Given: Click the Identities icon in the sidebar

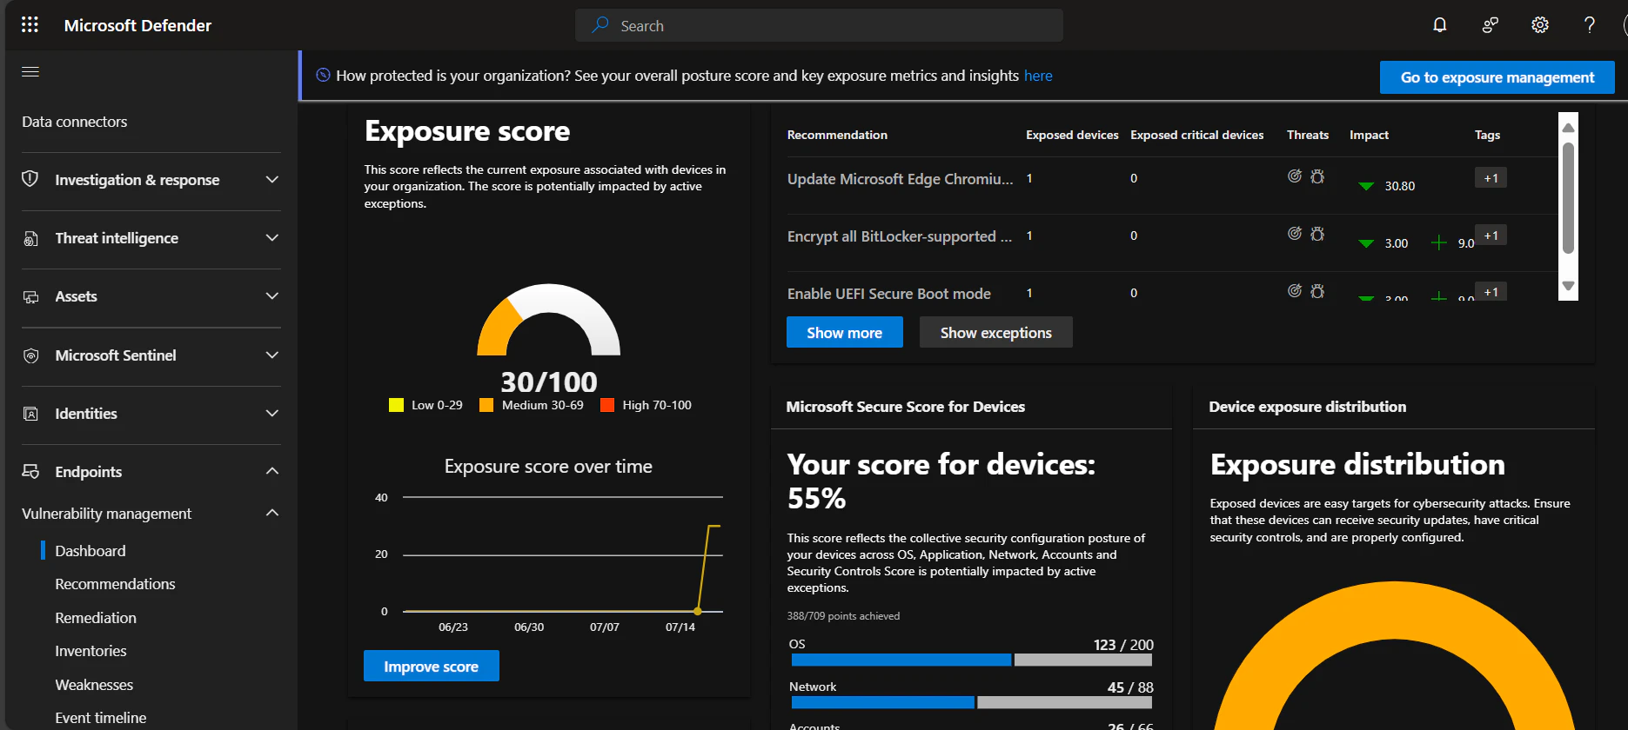Looking at the screenshot, I should pos(30,414).
